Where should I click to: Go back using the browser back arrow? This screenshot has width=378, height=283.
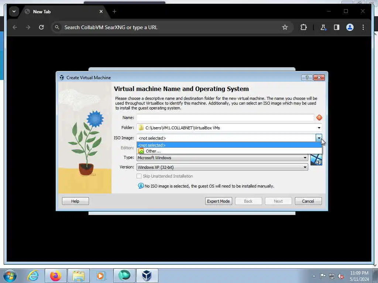tap(15, 27)
